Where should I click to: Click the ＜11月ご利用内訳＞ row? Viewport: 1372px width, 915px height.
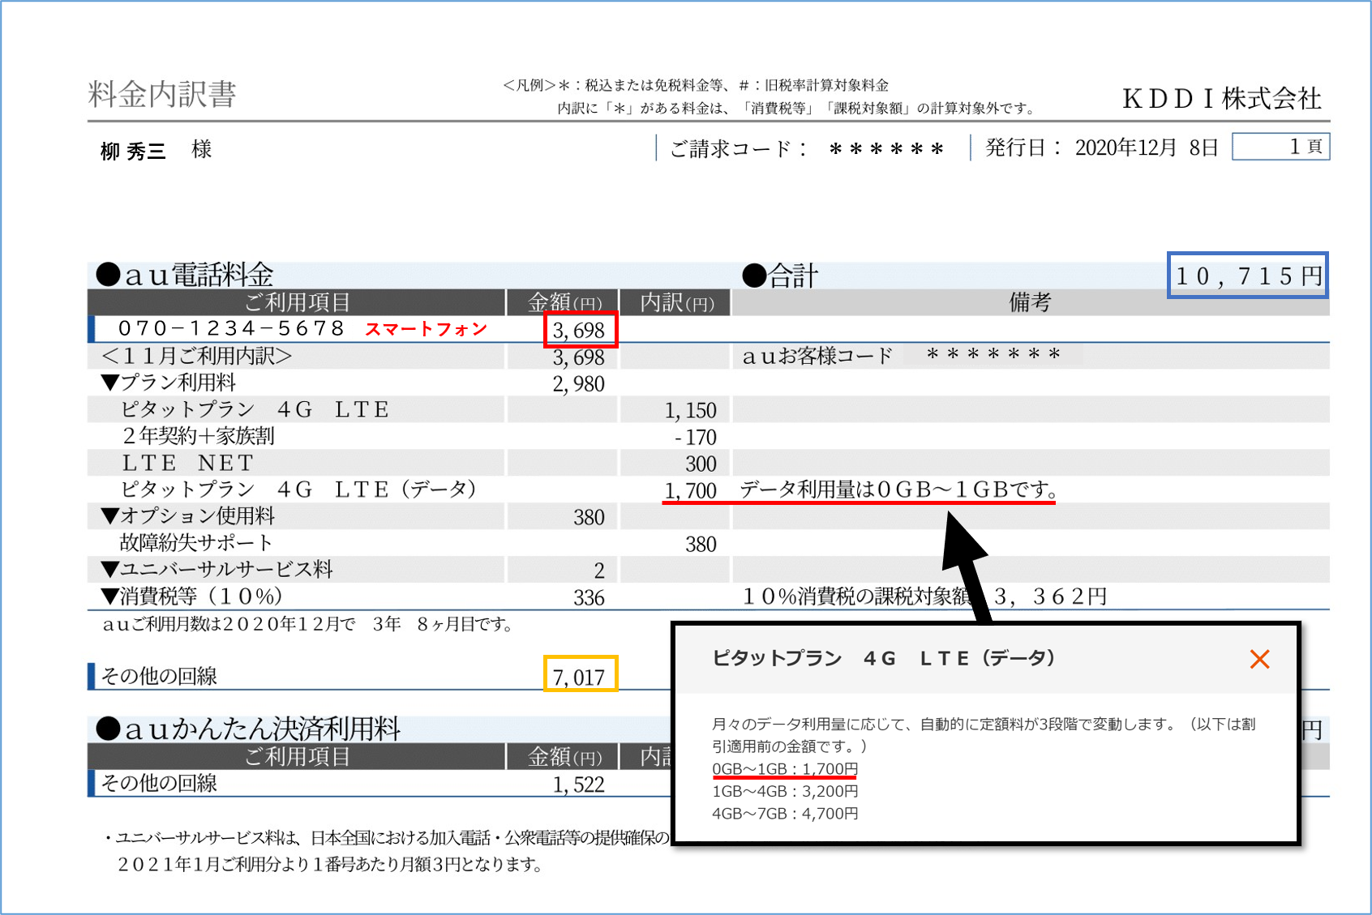point(196,356)
